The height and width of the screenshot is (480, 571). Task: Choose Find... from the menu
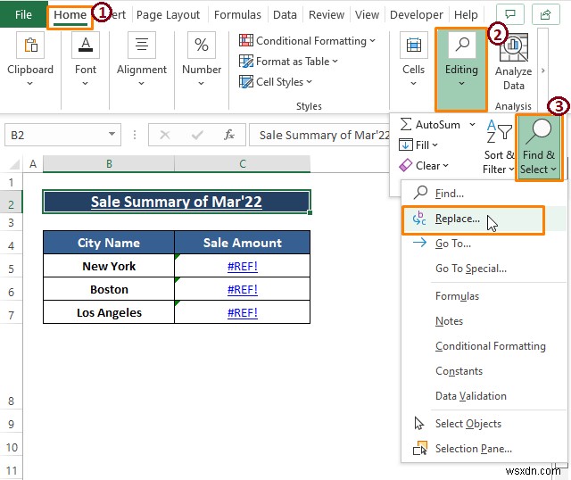click(x=484, y=194)
